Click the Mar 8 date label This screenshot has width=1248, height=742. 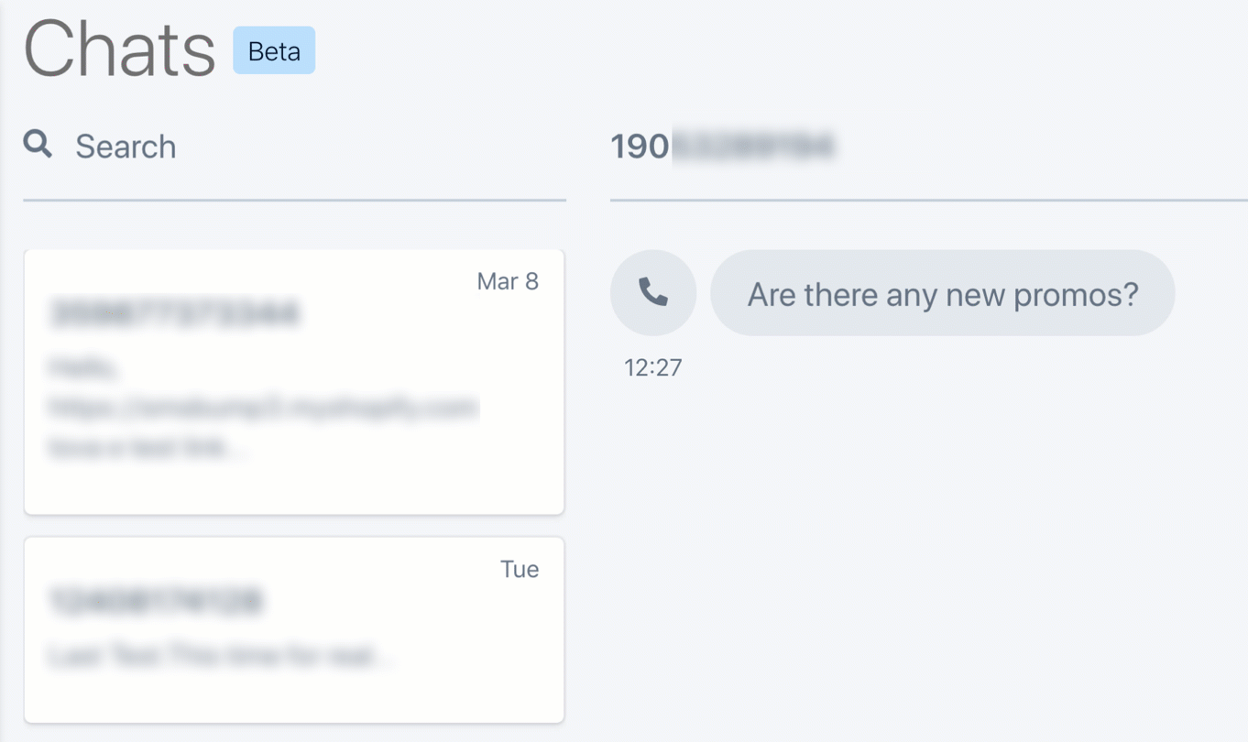tap(508, 281)
